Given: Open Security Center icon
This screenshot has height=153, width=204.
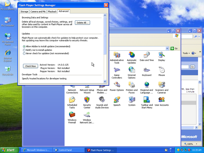Looking at the screenshot, I should point(87,103).
